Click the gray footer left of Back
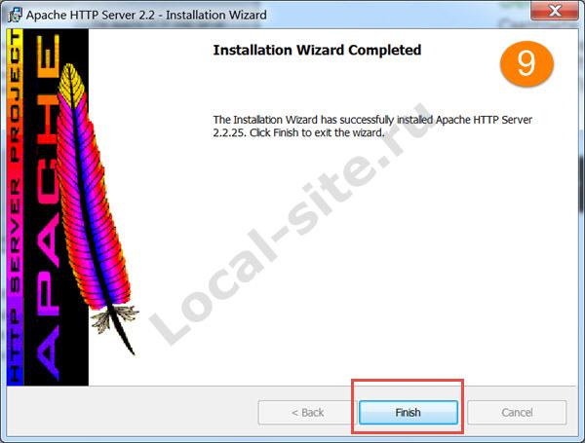The width and height of the screenshot is (585, 443). [x=131, y=412]
